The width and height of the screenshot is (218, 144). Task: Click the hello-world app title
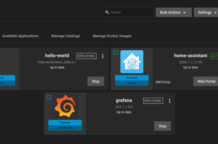(57, 56)
